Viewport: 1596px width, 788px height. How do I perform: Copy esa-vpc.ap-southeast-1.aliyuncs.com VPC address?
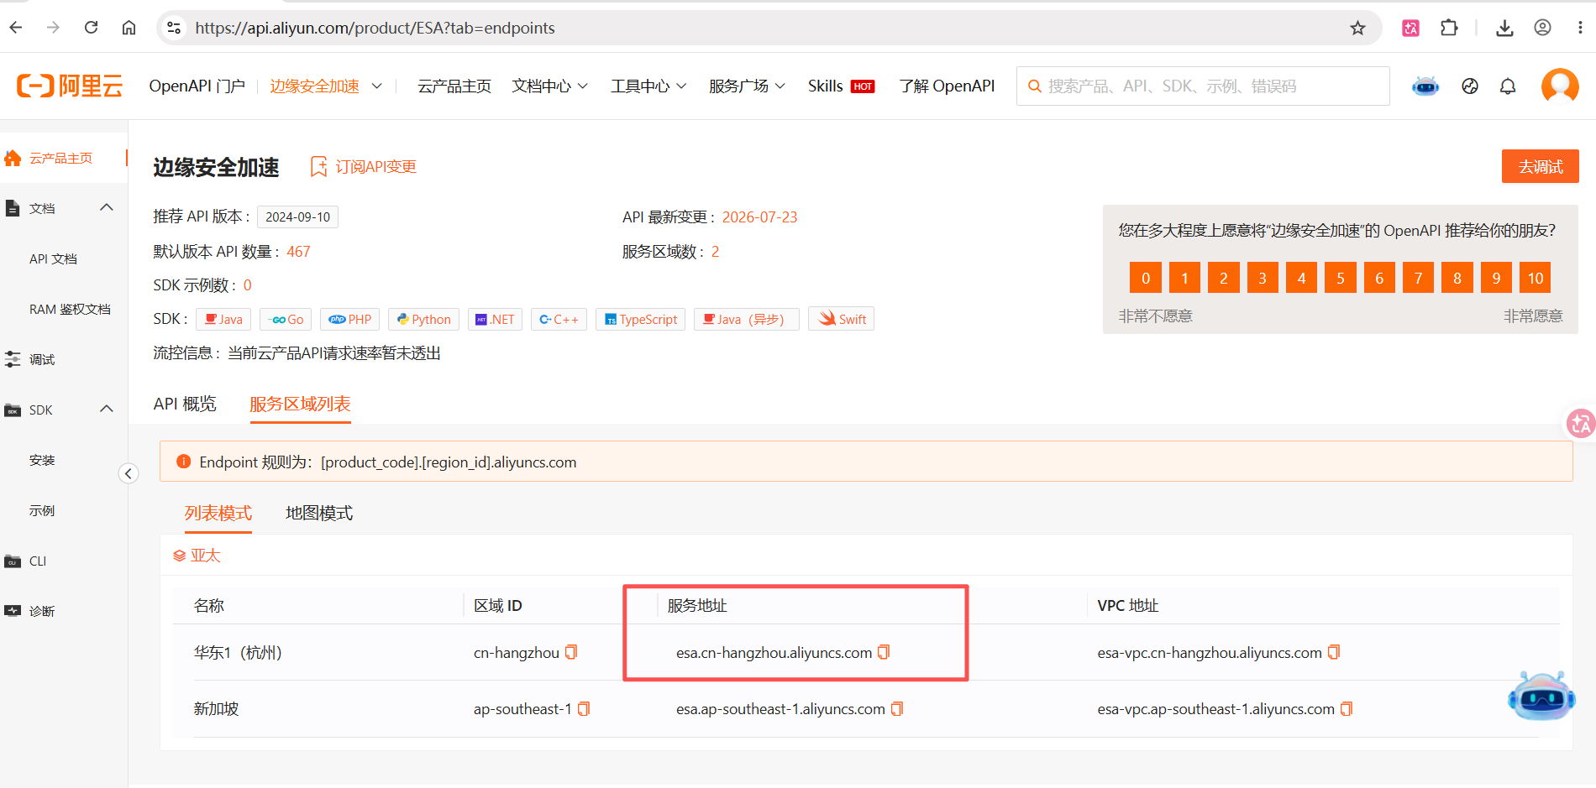[x=1347, y=709]
